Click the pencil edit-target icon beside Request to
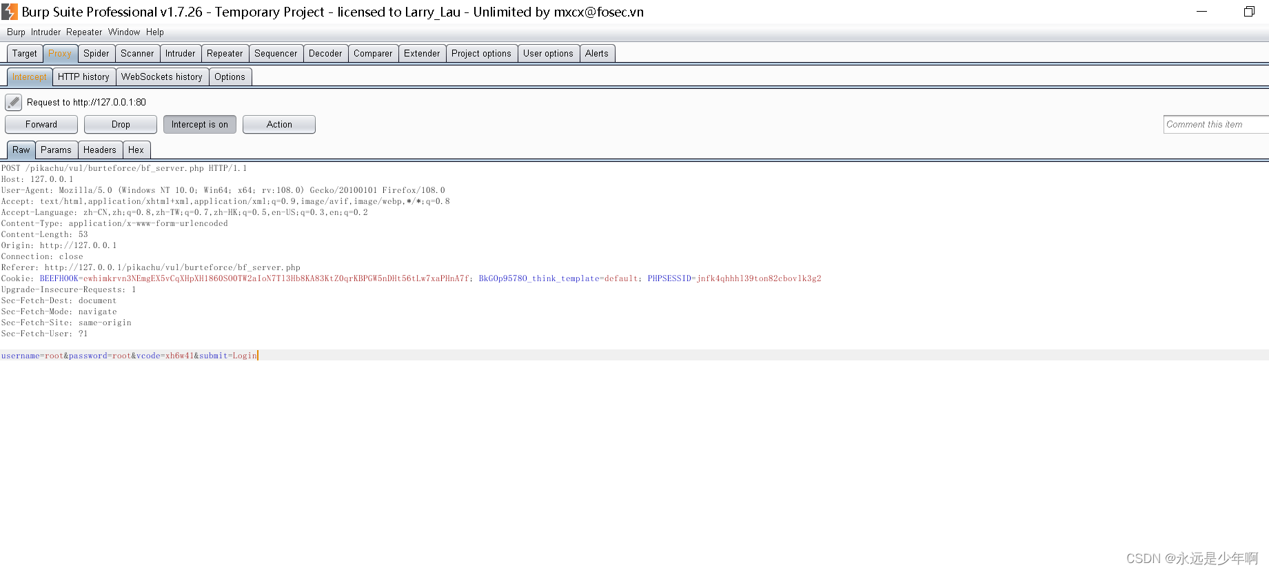The image size is (1269, 572). tap(13, 103)
